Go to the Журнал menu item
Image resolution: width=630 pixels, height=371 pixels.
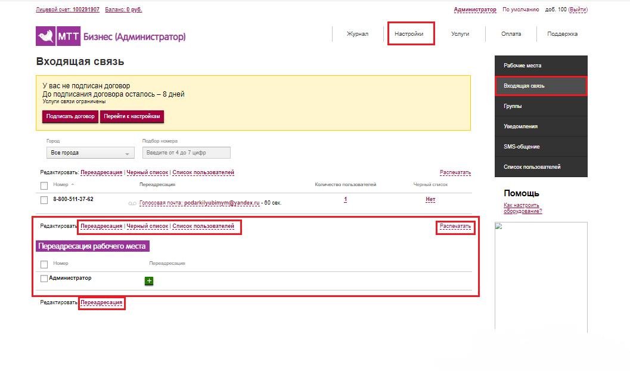coord(357,34)
